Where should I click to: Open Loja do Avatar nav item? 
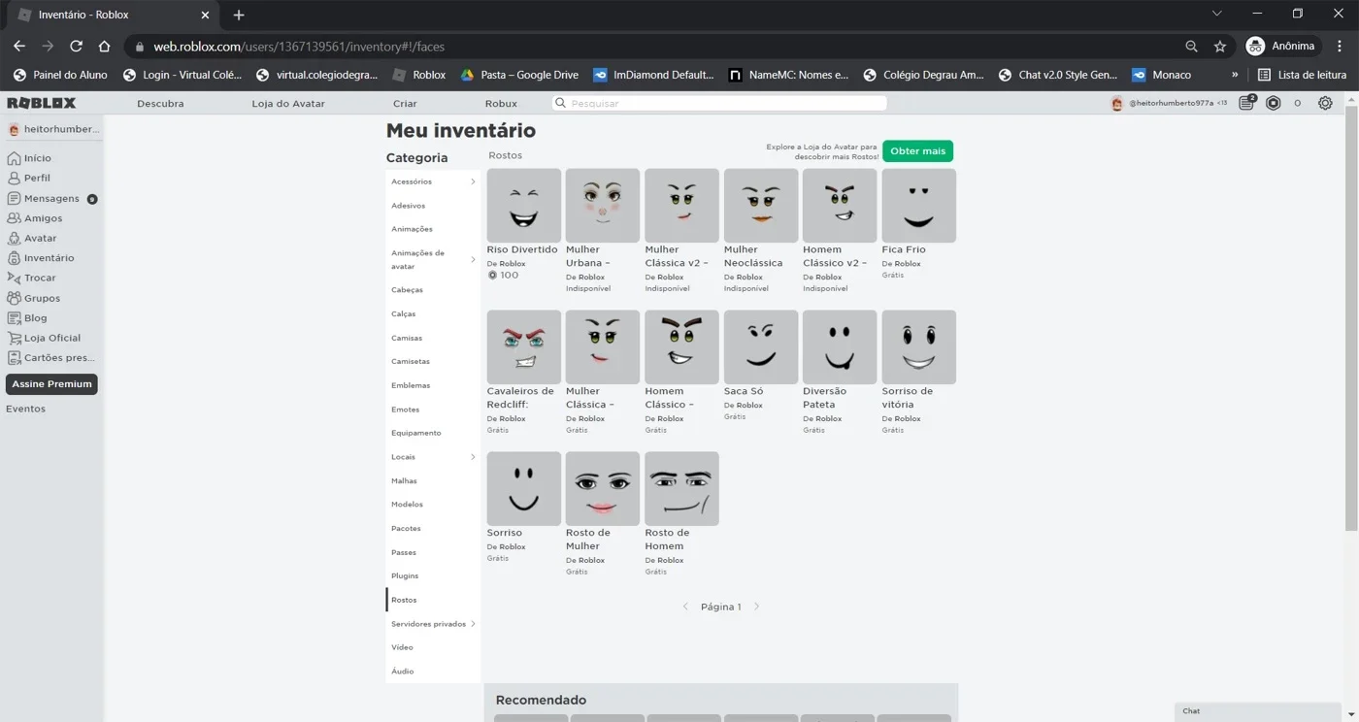[288, 103]
